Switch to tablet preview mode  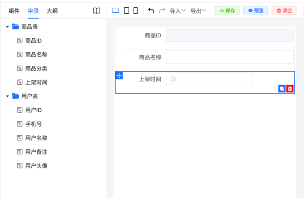(x=126, y=11)
